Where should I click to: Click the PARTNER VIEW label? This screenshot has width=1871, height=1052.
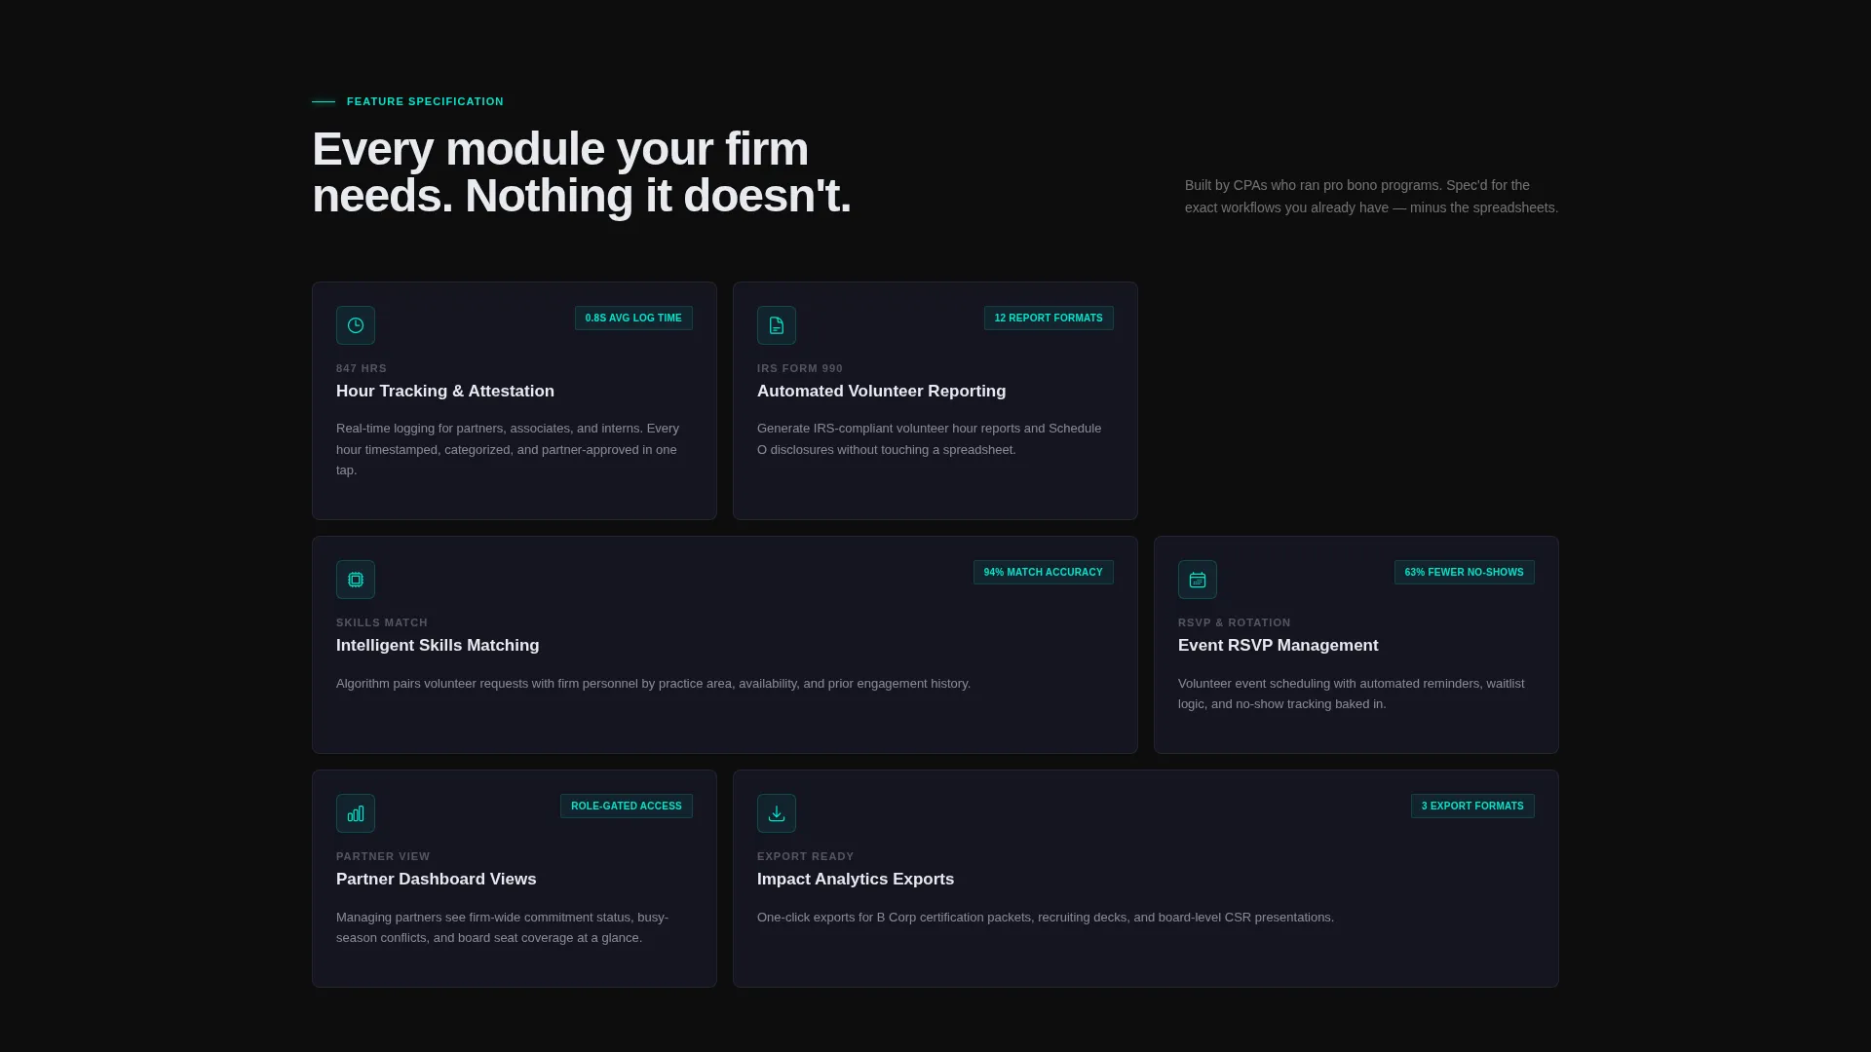tap(383, 856)
